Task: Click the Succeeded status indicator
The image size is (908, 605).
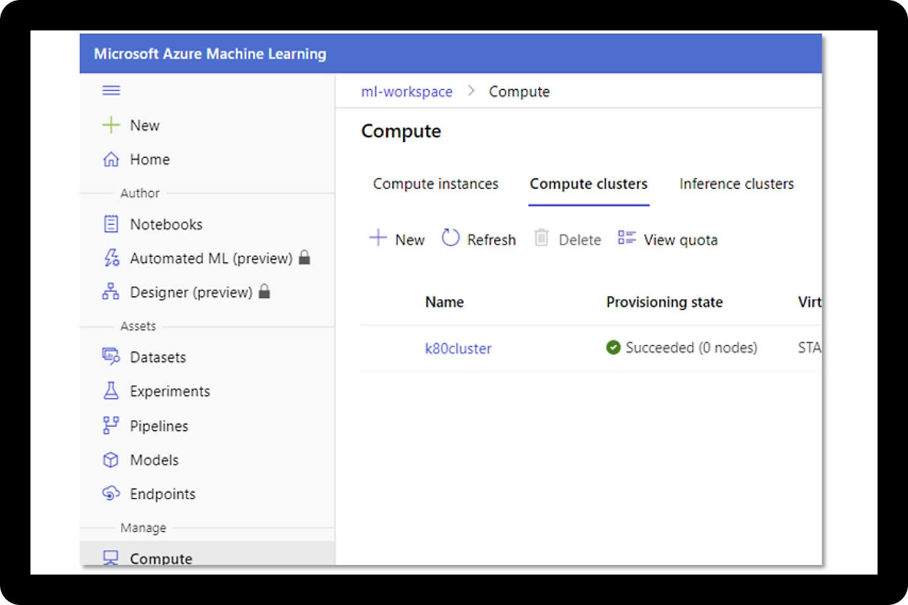Action: pyautogui.click(x=613, y=348)
